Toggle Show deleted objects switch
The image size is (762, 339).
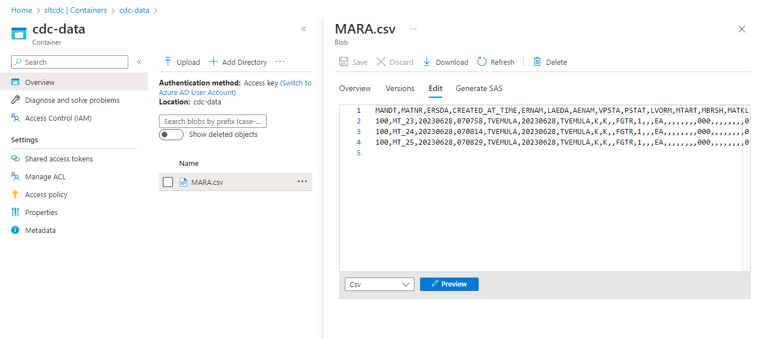[171, 135]
